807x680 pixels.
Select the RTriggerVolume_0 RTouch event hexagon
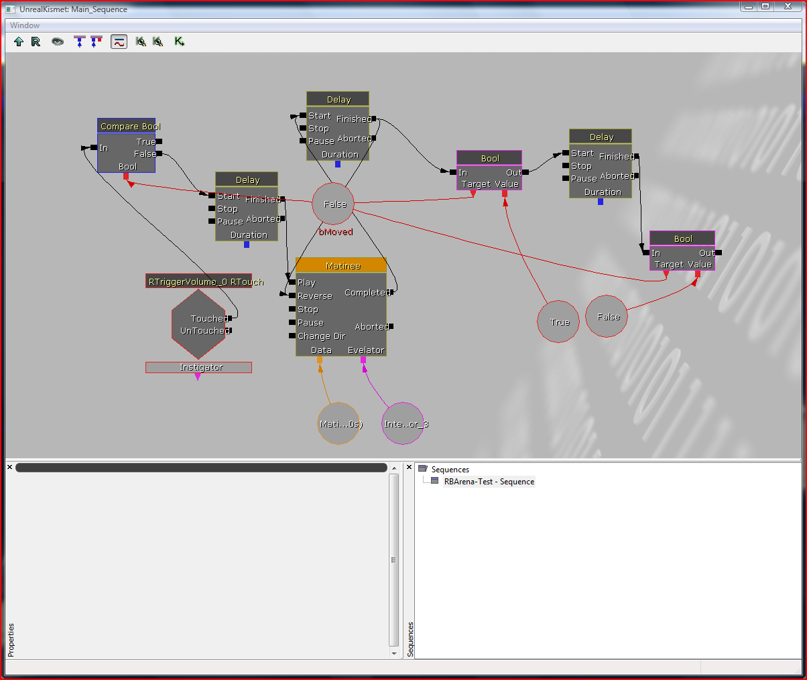(x=199, y=324)
